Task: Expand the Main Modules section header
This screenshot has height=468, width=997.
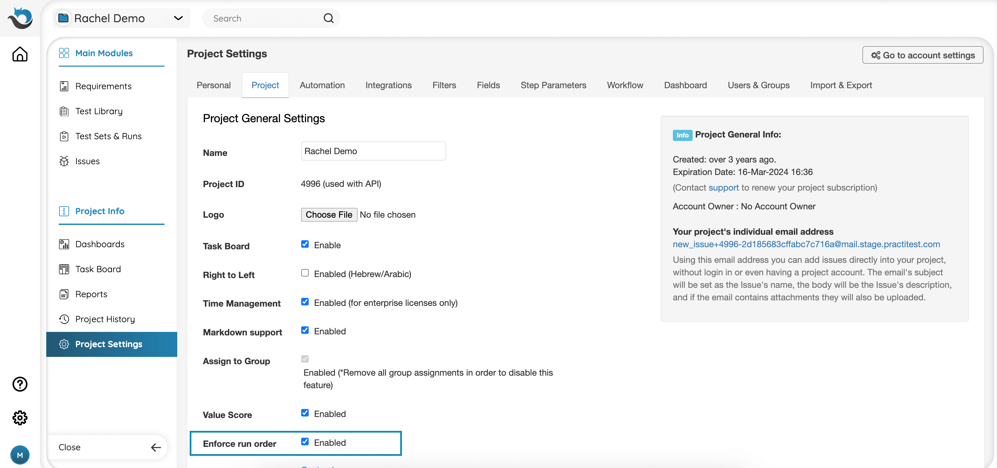Action: [104, 53]
